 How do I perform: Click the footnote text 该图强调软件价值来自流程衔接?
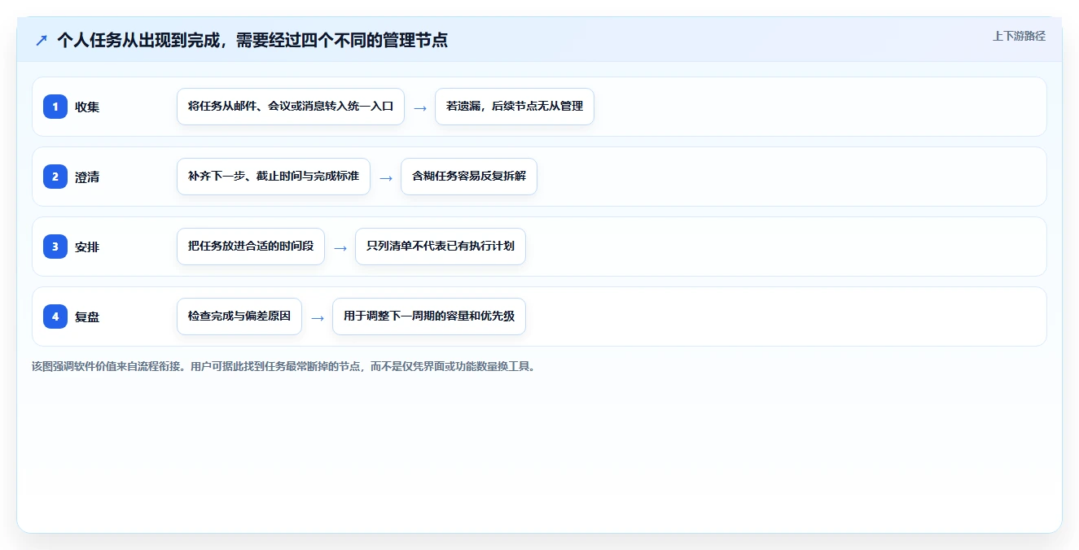coord(284,366)
